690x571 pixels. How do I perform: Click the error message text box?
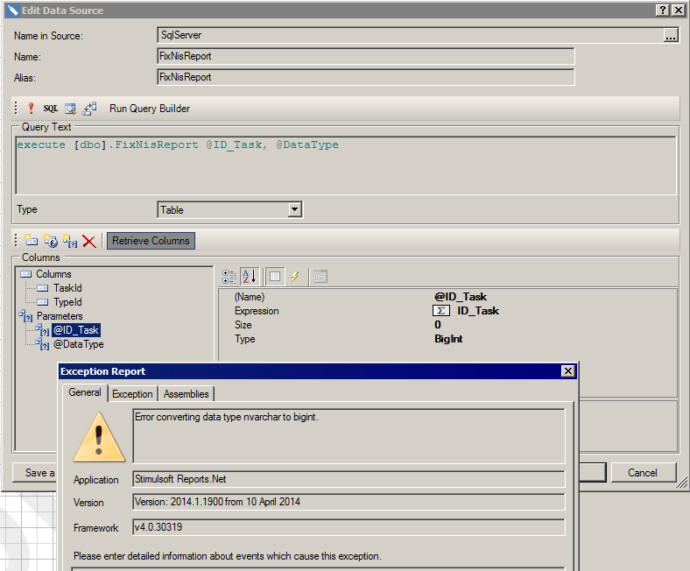click(x=349, y=436)
